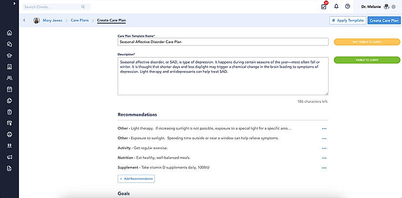Open the megaphone marketing icon
402x198 pixels.
[10, 157]
